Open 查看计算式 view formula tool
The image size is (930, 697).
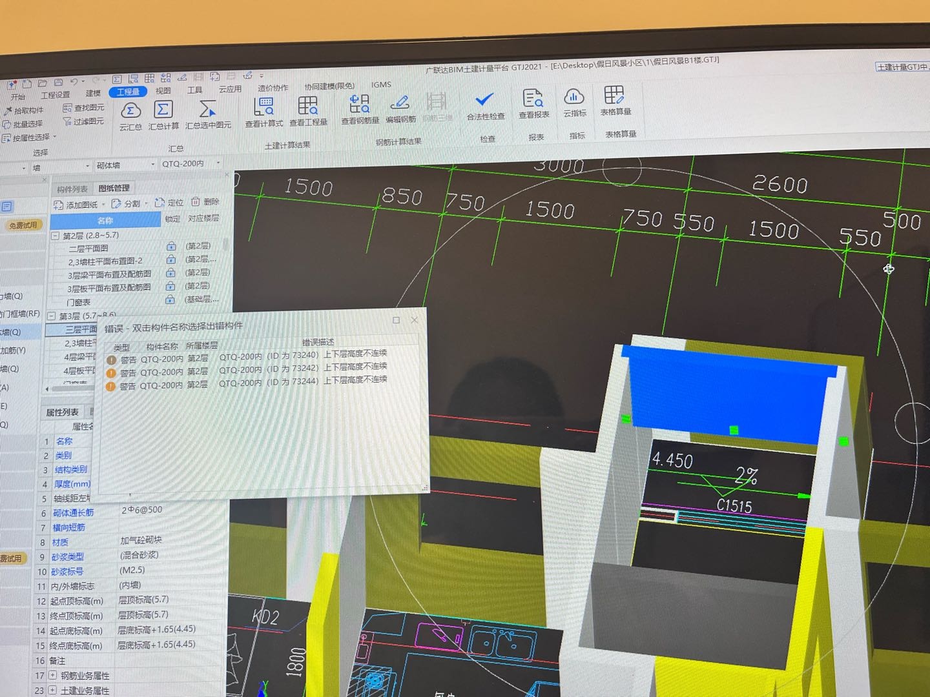(264, 112)
